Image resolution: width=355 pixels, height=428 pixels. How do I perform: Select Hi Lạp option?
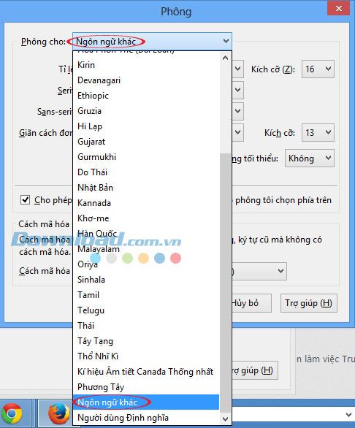[x=146, y=126]
